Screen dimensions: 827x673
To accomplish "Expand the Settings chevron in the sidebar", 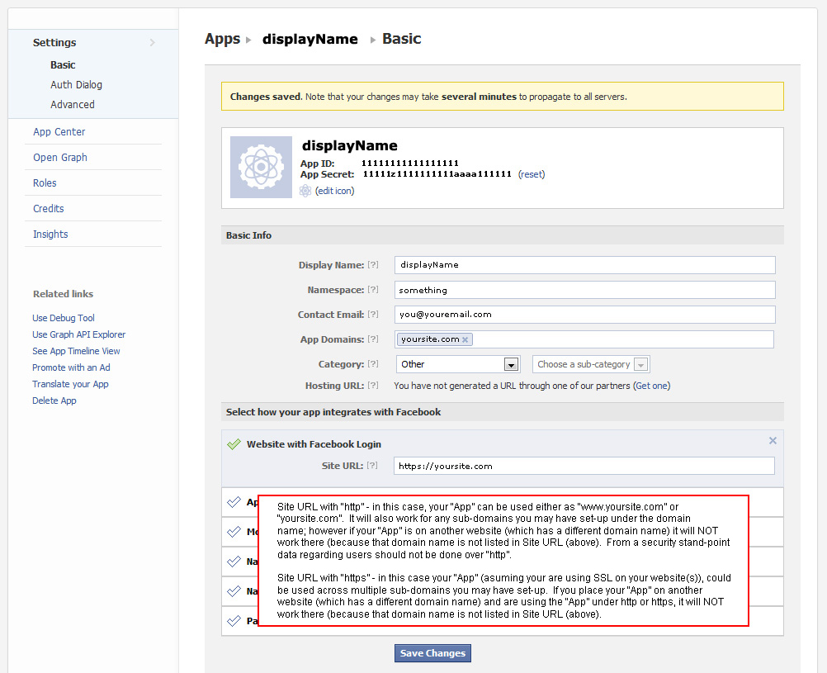I will click(x=153, y=42).
